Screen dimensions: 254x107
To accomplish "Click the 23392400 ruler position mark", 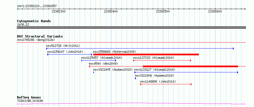I will pyautogui.click(x=111, y=11).
